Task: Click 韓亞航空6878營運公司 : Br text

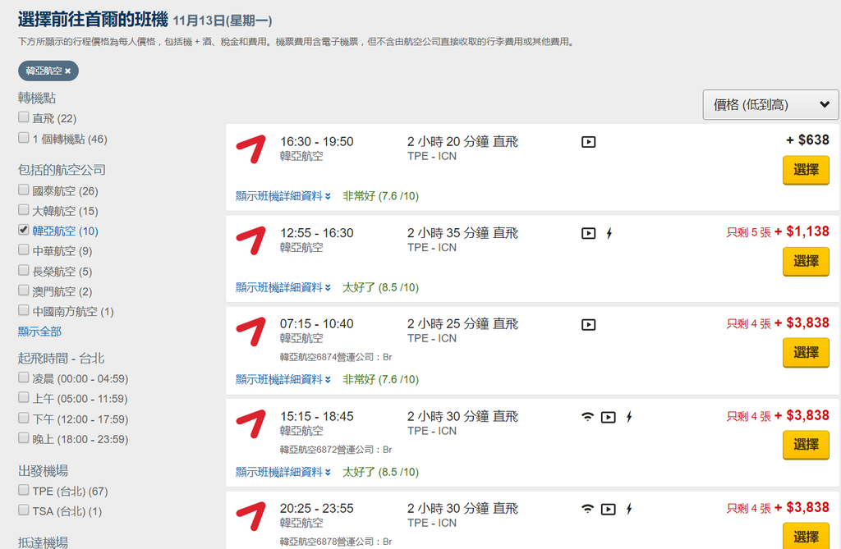Action: pyautogui.click(x=336, y=542)
